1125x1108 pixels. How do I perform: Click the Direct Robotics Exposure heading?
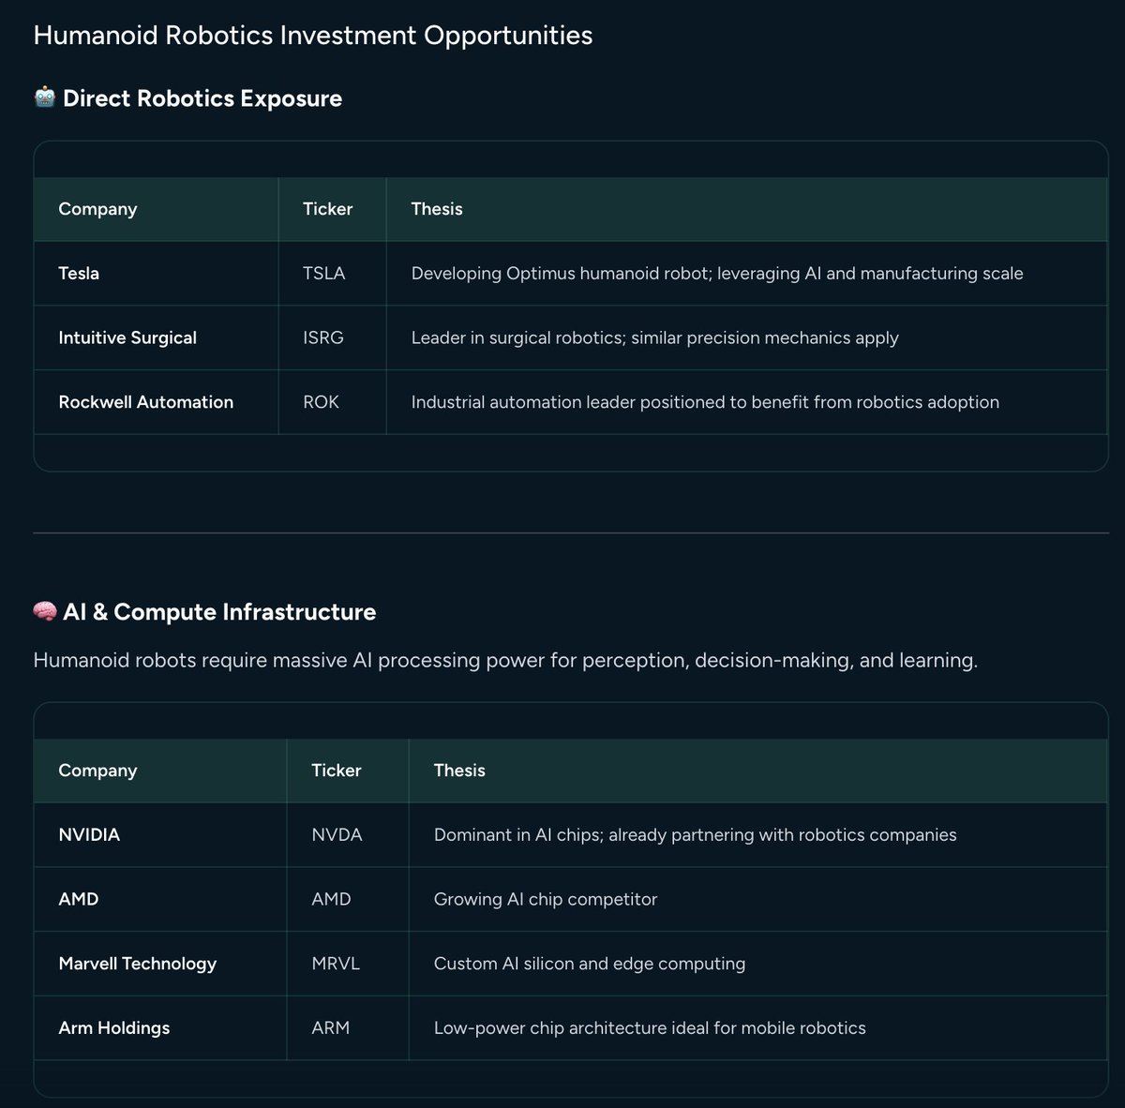(202, 98)
